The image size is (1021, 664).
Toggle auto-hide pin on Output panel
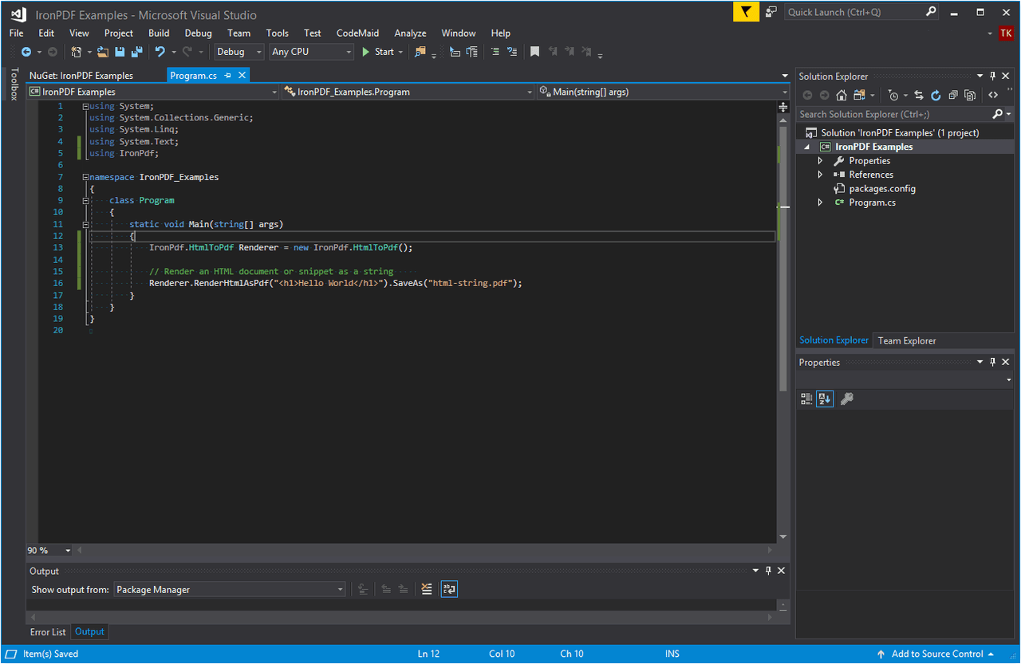[x=768, y=571]
